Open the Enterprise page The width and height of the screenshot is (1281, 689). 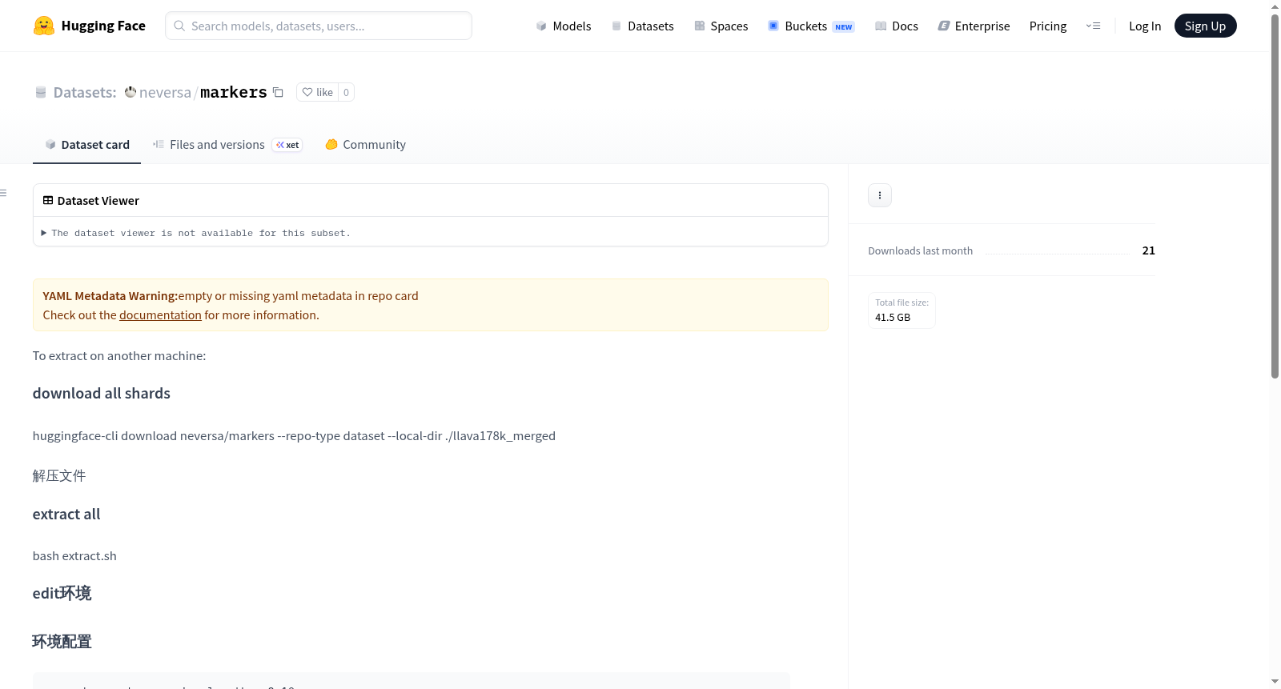click(974, 26)
